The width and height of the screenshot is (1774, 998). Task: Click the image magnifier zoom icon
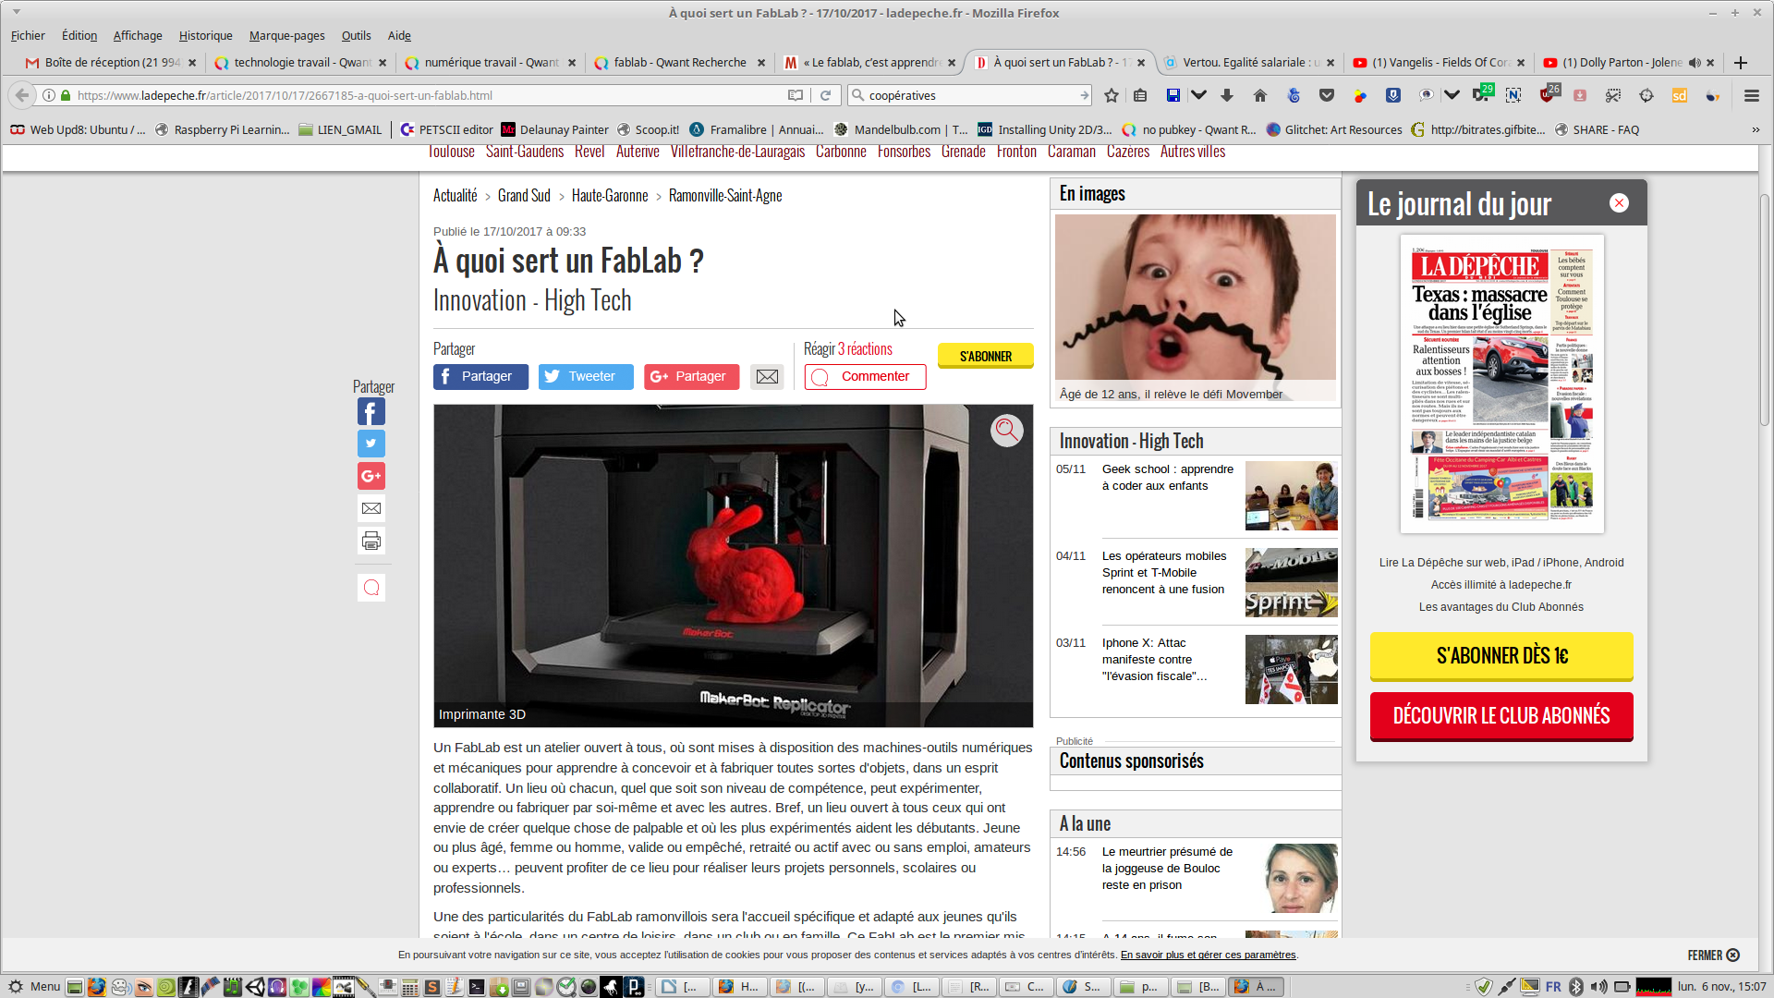(x=1006, y=430)
